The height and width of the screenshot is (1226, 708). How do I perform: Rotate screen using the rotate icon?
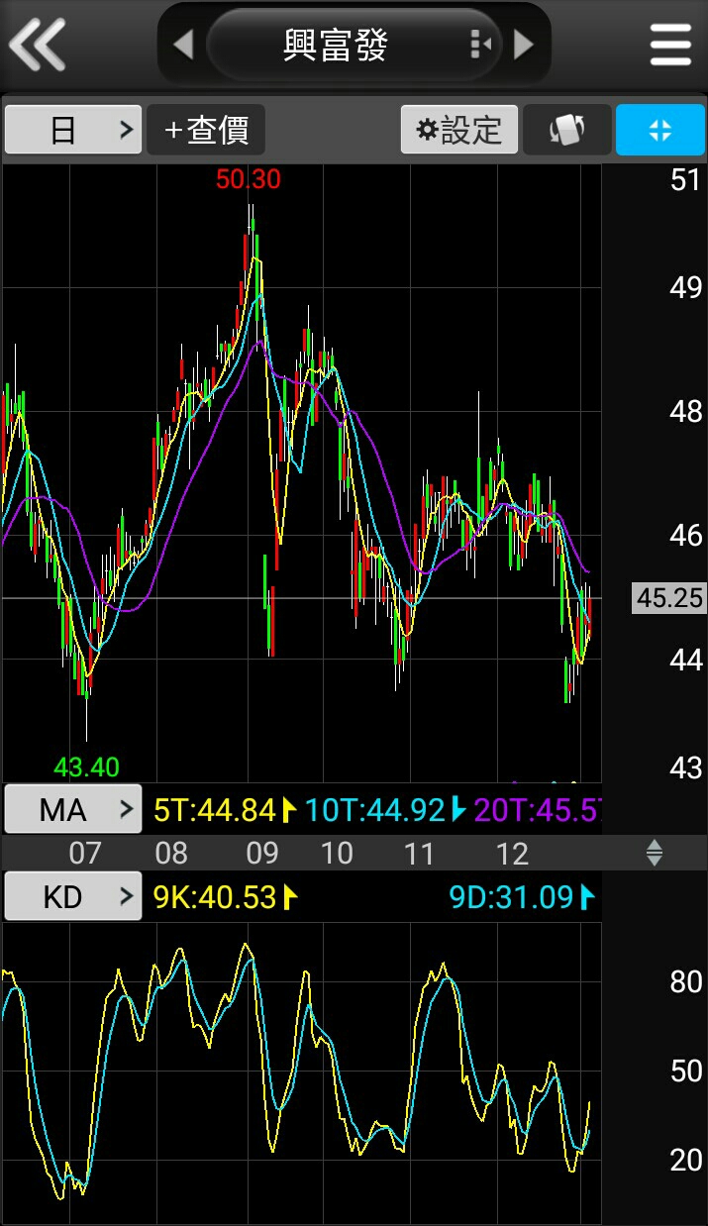tap(567, 130)
